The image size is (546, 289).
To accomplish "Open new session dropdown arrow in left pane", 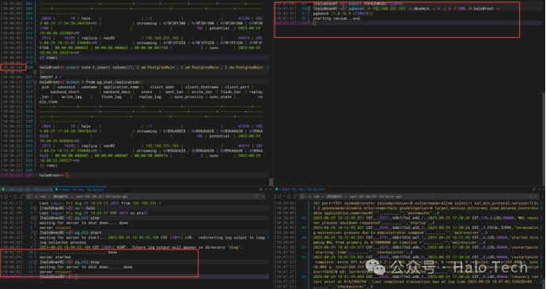I will (9, 197).
